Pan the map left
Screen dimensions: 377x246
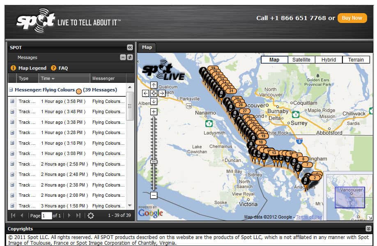click(145, 93)
